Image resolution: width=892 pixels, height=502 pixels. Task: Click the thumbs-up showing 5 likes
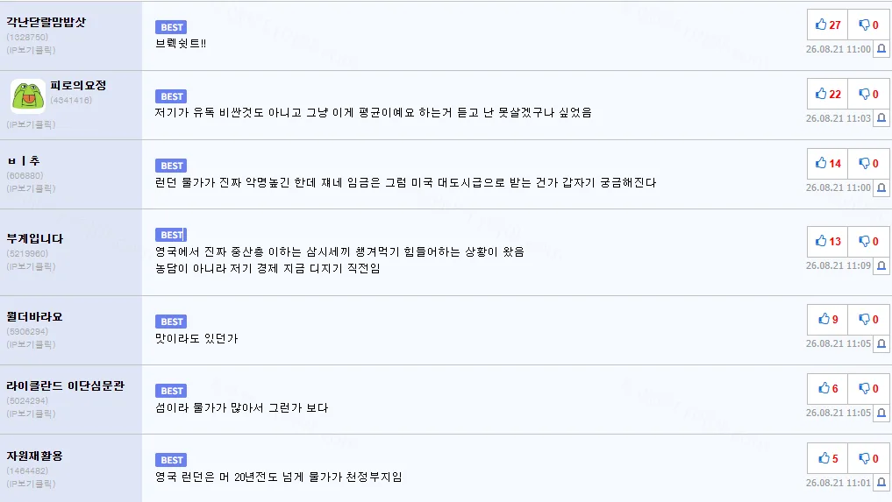click(x=828, y=458)
